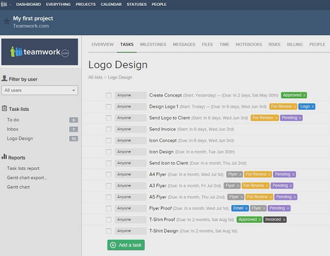Star the My first project favorite icon
The image size is (330, 256).
6,22
